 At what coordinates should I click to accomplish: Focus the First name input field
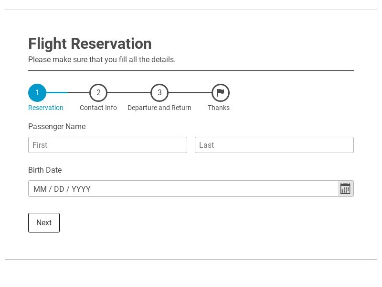point(107,145)
